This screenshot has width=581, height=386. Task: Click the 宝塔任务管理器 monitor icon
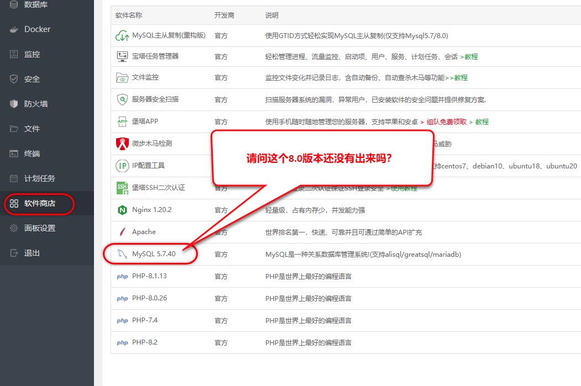click(122, 57)
